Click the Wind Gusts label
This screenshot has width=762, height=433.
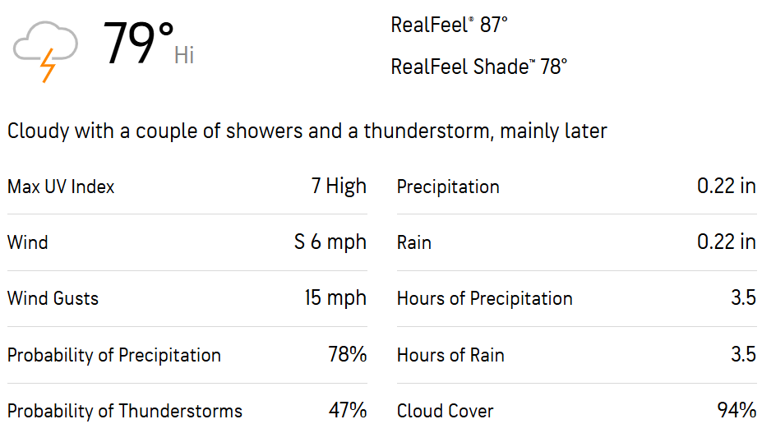tap(53, 298)
